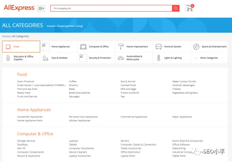This screenshot has height=162, width=232.
Task: Click "Nut & Kernel"
Action: pos(128,81)
